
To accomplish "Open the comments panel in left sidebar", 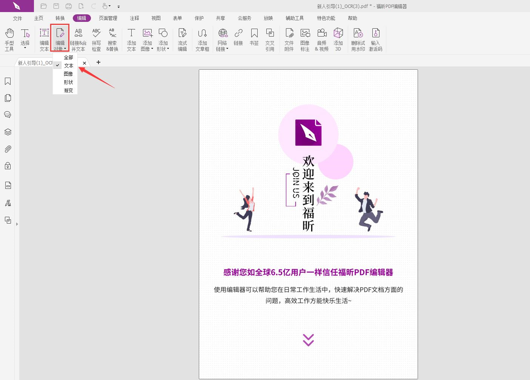I will coord(8,115).
